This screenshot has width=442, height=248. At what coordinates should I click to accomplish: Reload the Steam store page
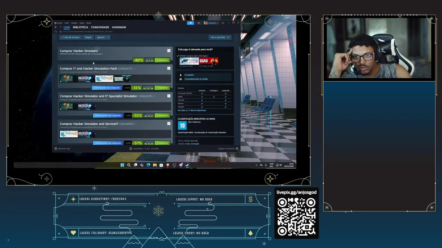(56, 32)
